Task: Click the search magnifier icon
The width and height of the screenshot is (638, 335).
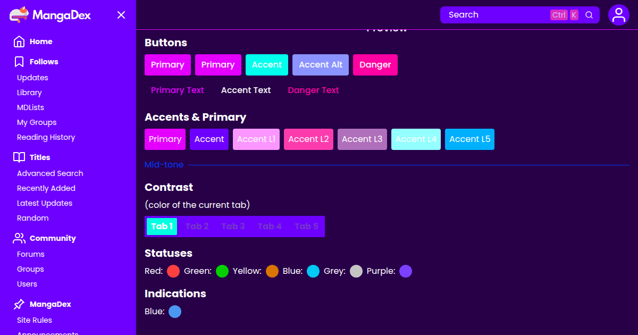Action: point(589,15)
